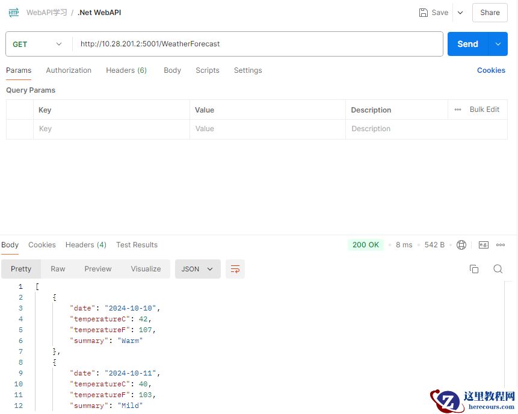Viewport: 518px width, 414px height.
Task: Click the query param Key field
Action: click(111, 129)
